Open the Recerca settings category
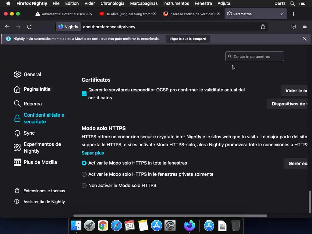This screenshot has width=312, height=234. [28, 104]
